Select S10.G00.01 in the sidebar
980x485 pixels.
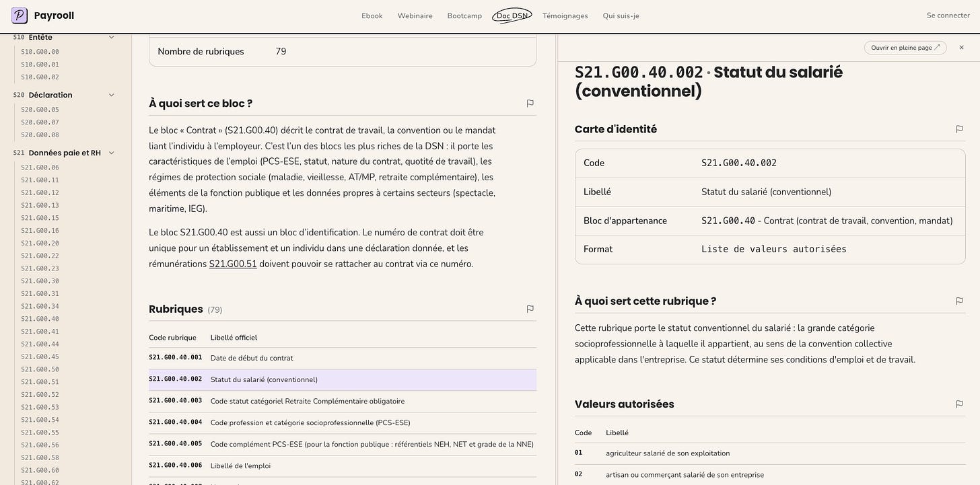coord(40,65)
